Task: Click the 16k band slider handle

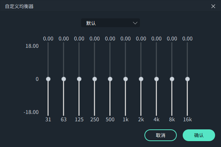Action: coord(187,79)
